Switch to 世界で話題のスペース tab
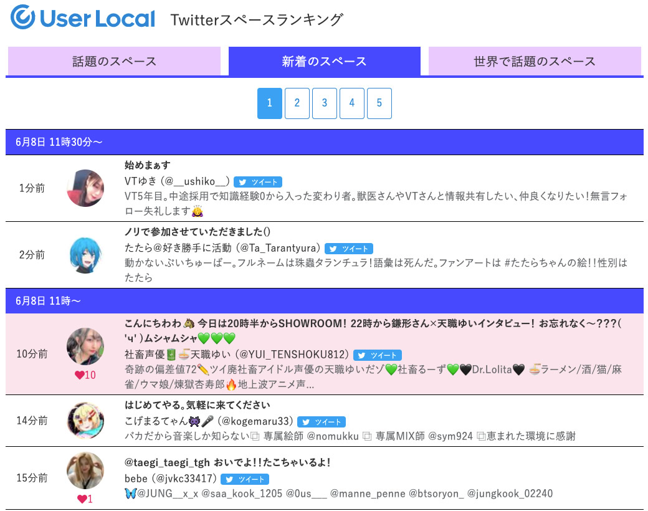This screenshot has width=648, height=511. (x=535, y=61)
